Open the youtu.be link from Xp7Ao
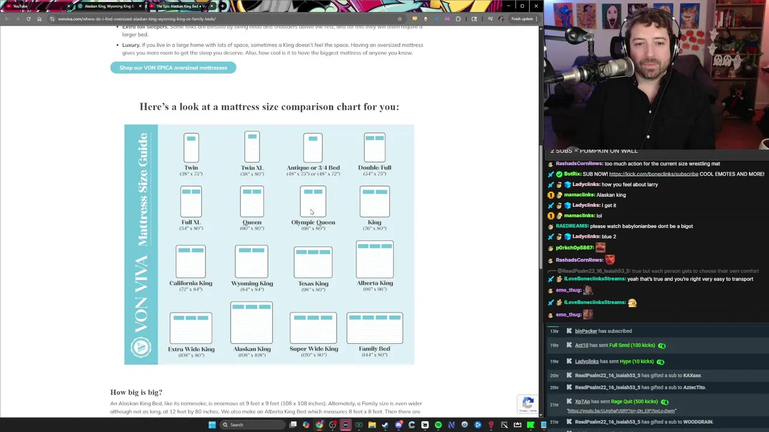Image resolution: width=769 pixels, height=432 pixels. (x=621, y=411)
